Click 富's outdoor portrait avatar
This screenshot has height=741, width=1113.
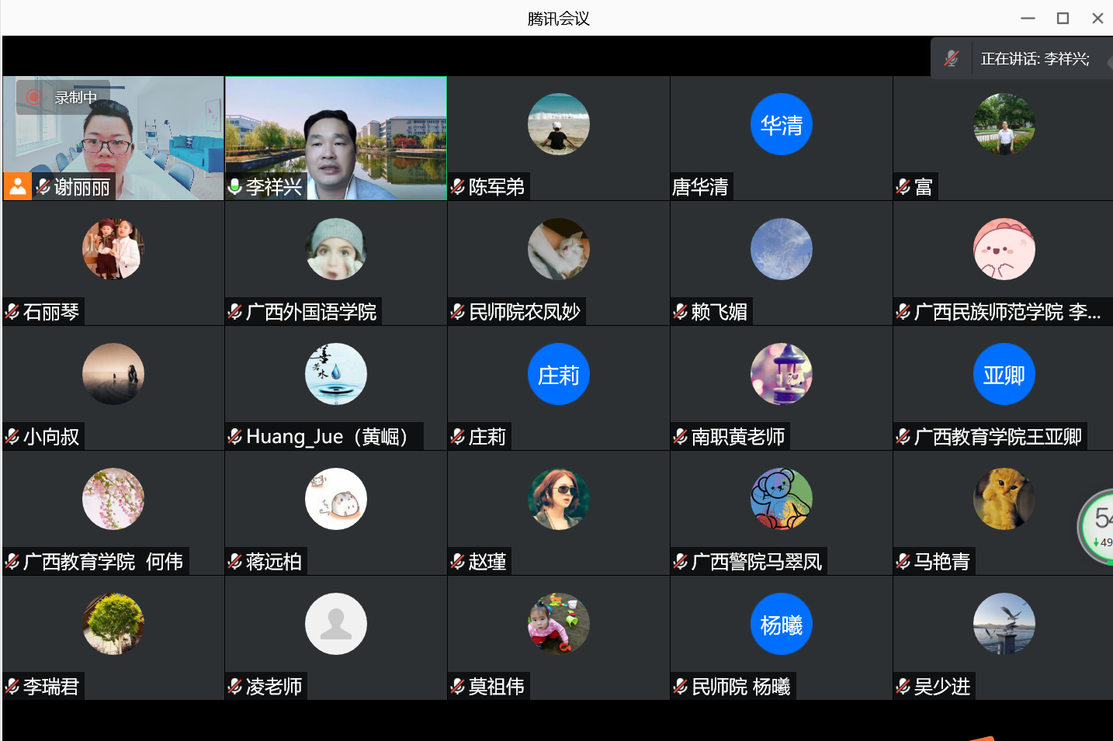(x=1004, y=124)
